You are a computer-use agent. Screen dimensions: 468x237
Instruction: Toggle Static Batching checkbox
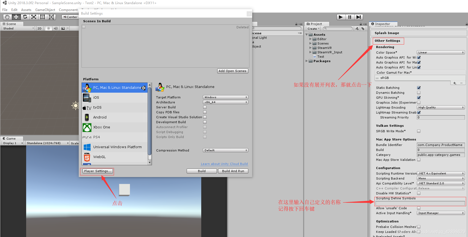coord(419,88)
